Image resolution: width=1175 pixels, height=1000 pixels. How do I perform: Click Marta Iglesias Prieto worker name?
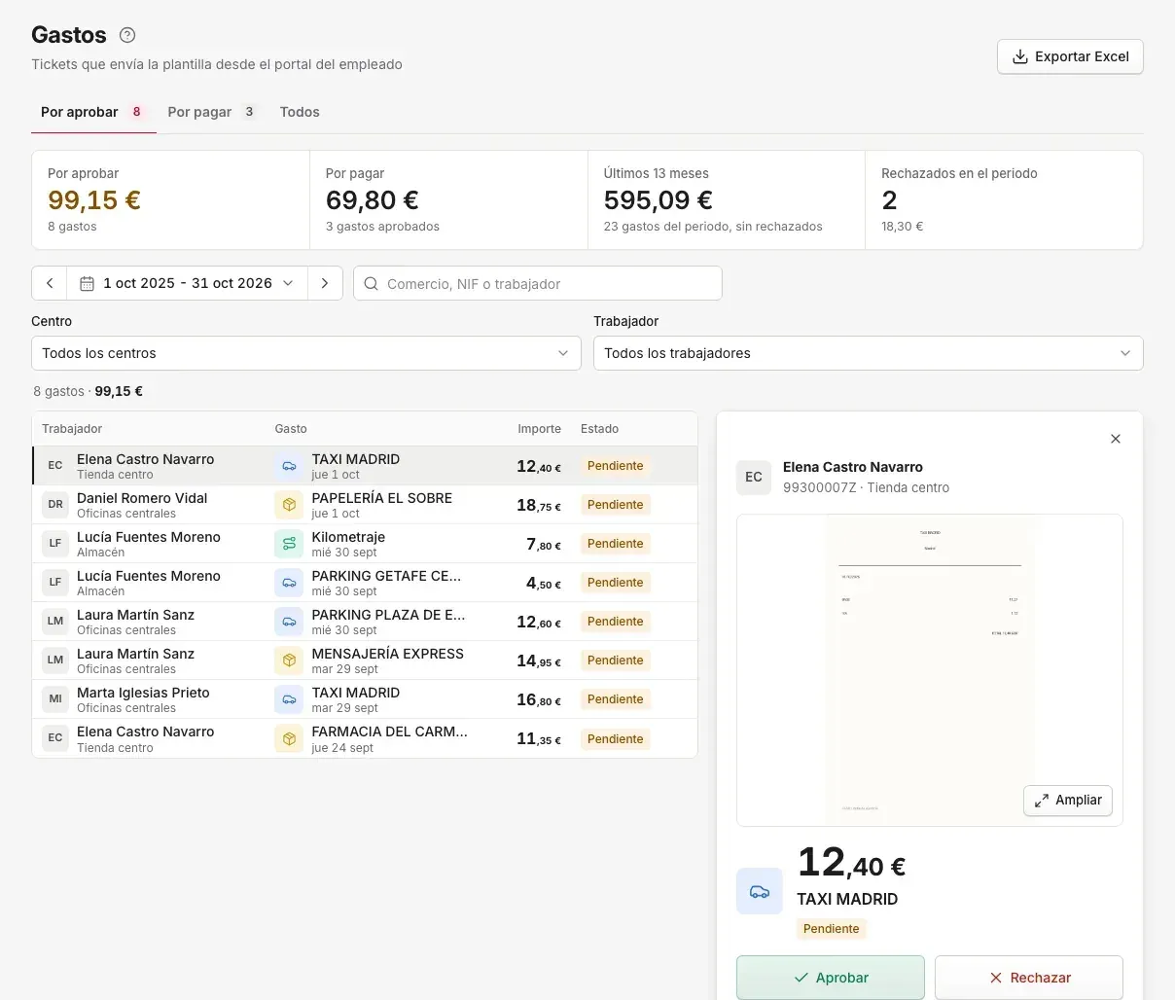tap(143, 693)
